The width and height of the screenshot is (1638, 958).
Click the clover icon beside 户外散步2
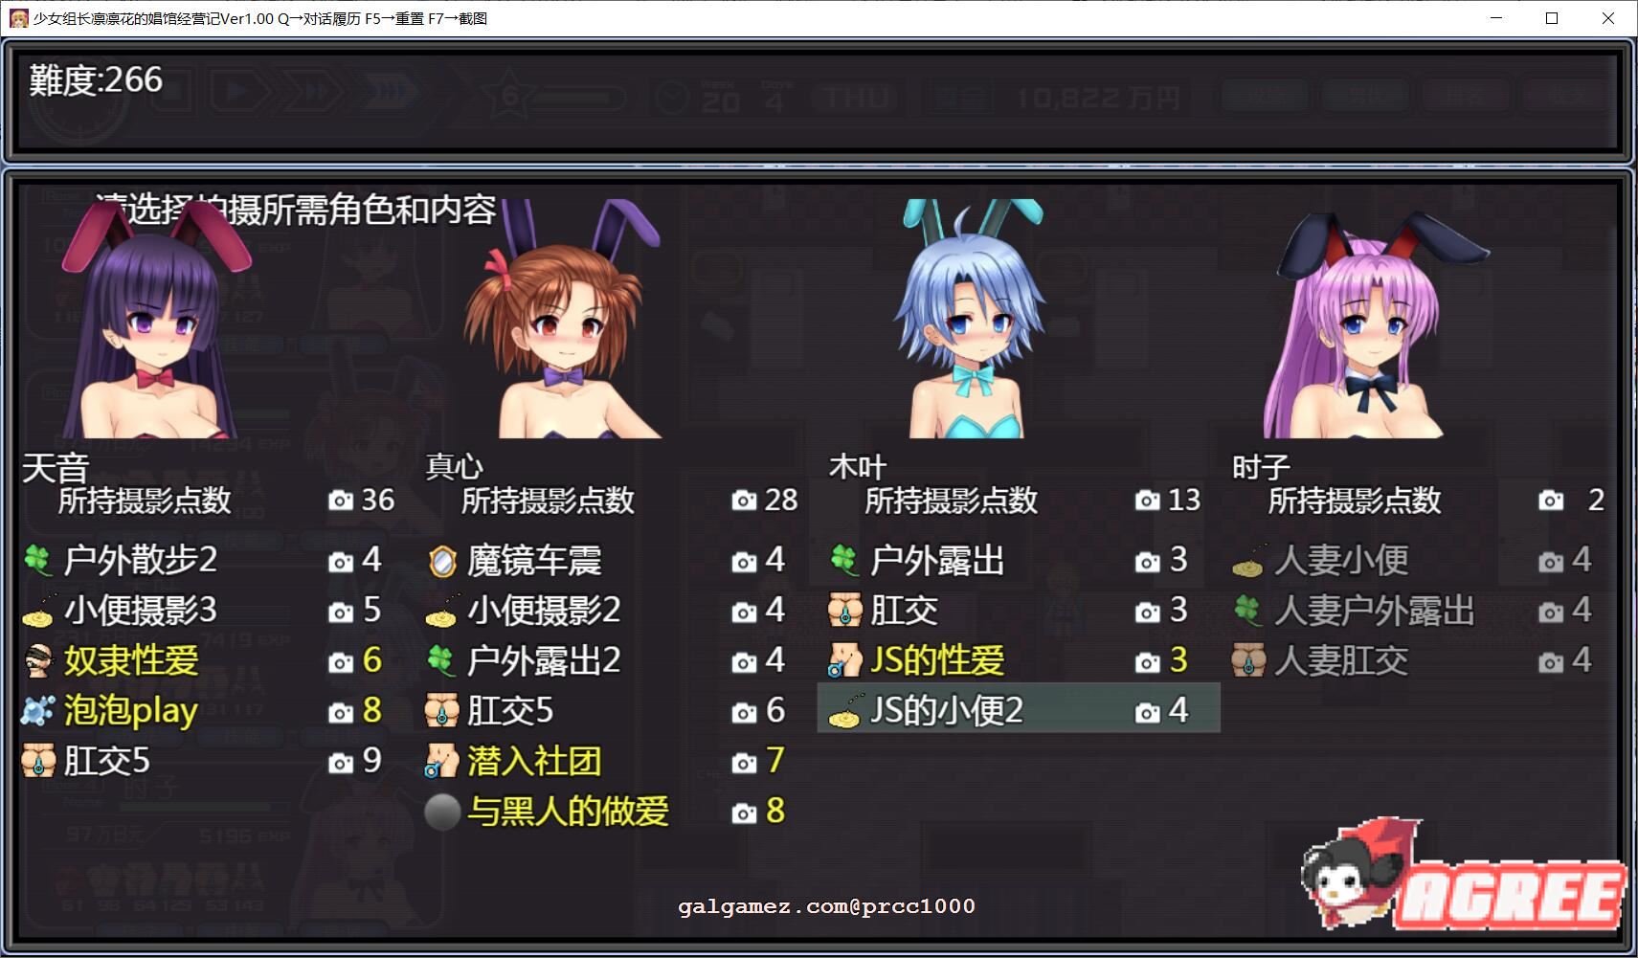[35, 561]
